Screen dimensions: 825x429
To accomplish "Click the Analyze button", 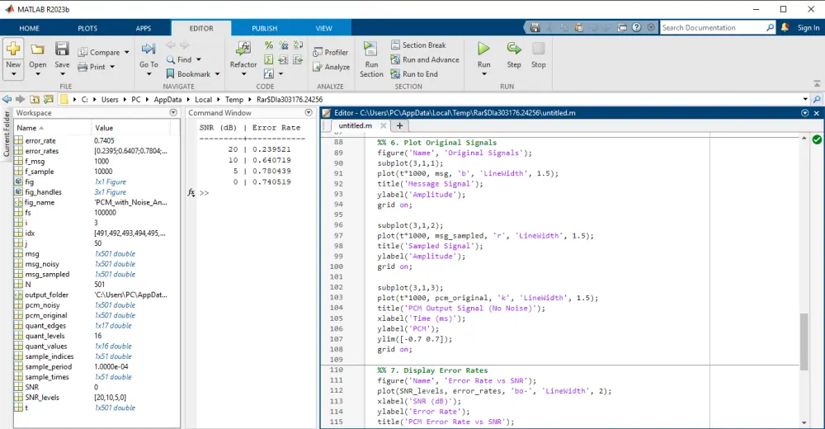I will tap(331, 67).
